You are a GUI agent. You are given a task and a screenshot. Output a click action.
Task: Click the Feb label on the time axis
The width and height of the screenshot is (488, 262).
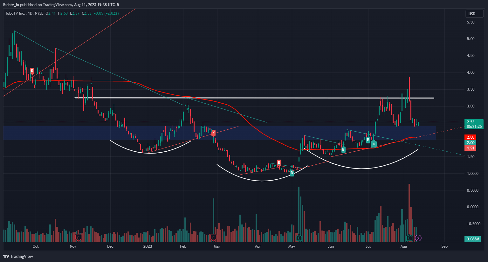click(183, 246)
